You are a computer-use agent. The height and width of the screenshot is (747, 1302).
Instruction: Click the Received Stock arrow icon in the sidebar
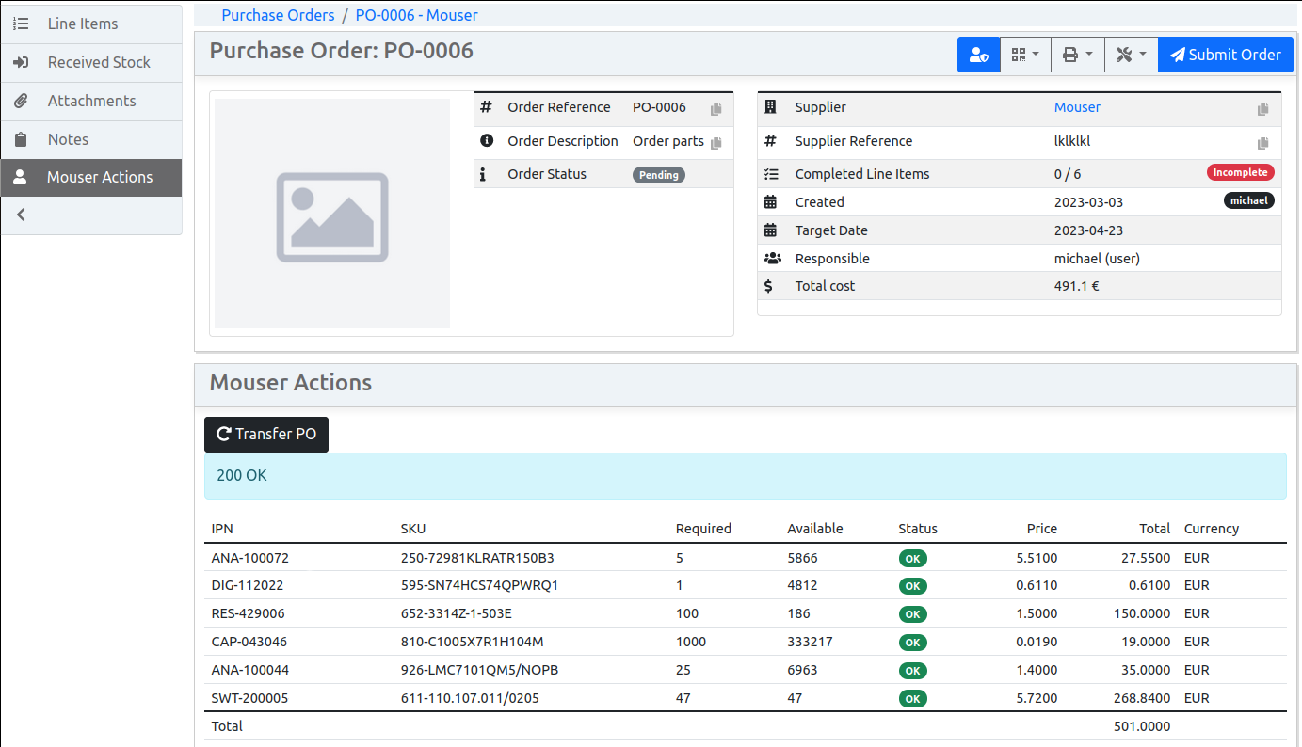[21, 62]
